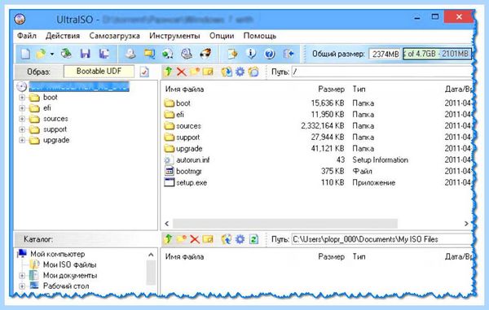Viewport: 489px width, 310px height.
Task: Expand the sources folder tree node
Action: (x=22, y=119)
